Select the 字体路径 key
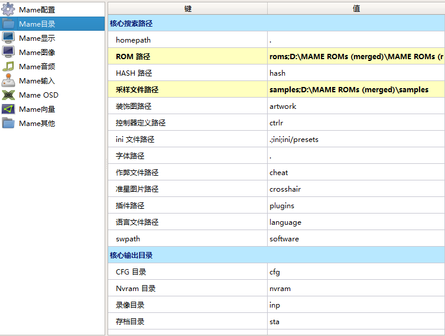The width and height of the screenshot is (445, 336). coord(187,156)
